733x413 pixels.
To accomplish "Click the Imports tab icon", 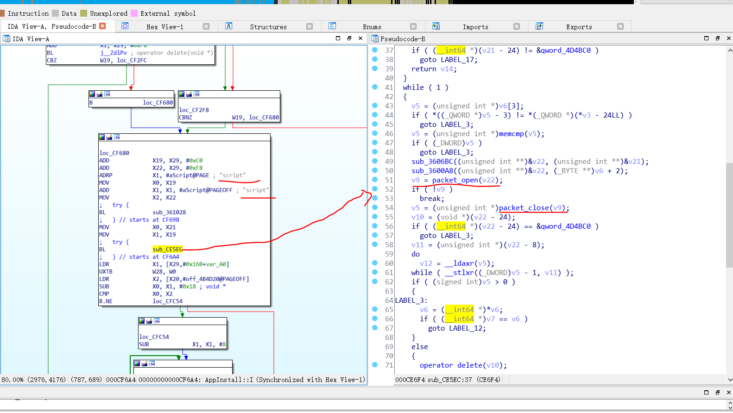I will click(x=436, y=26).
